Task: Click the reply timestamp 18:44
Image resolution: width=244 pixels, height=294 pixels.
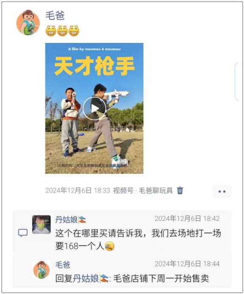Action: coord(187,264)
